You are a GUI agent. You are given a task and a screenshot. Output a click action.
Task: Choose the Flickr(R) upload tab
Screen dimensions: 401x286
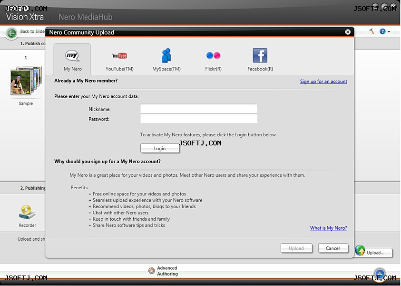tap(213, 60)
